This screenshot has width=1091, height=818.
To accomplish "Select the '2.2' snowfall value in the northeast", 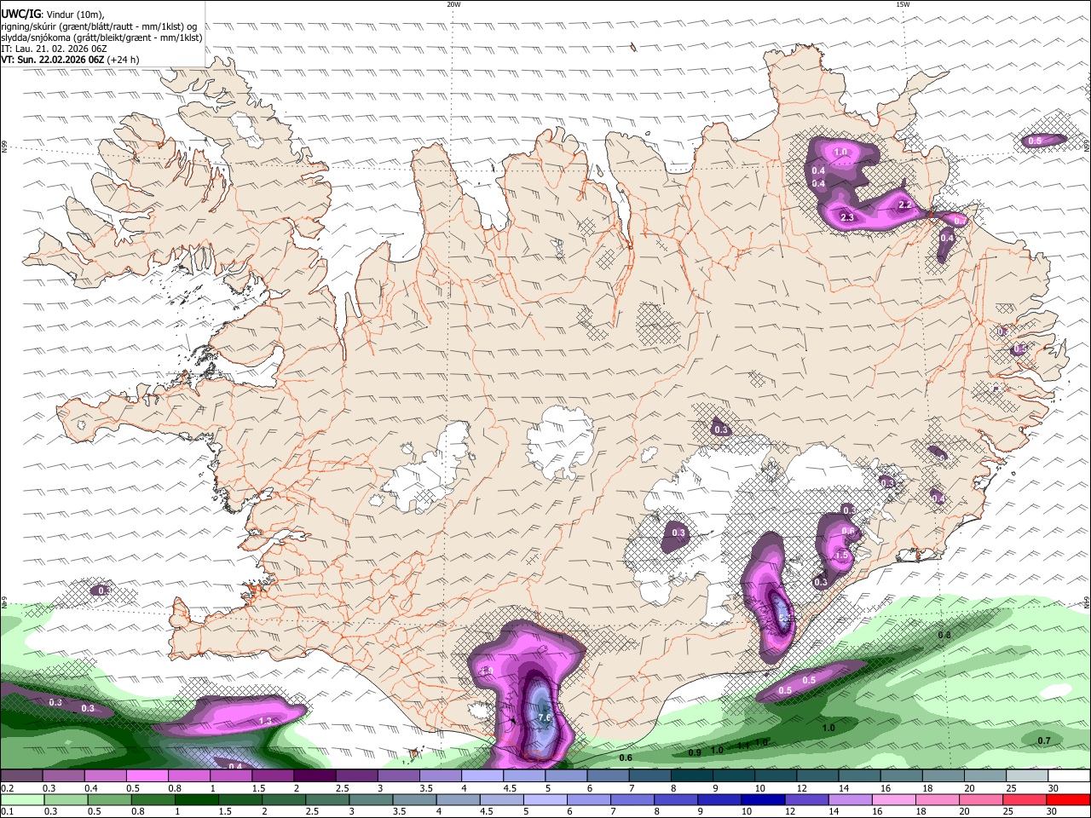I will pos(905,205).
